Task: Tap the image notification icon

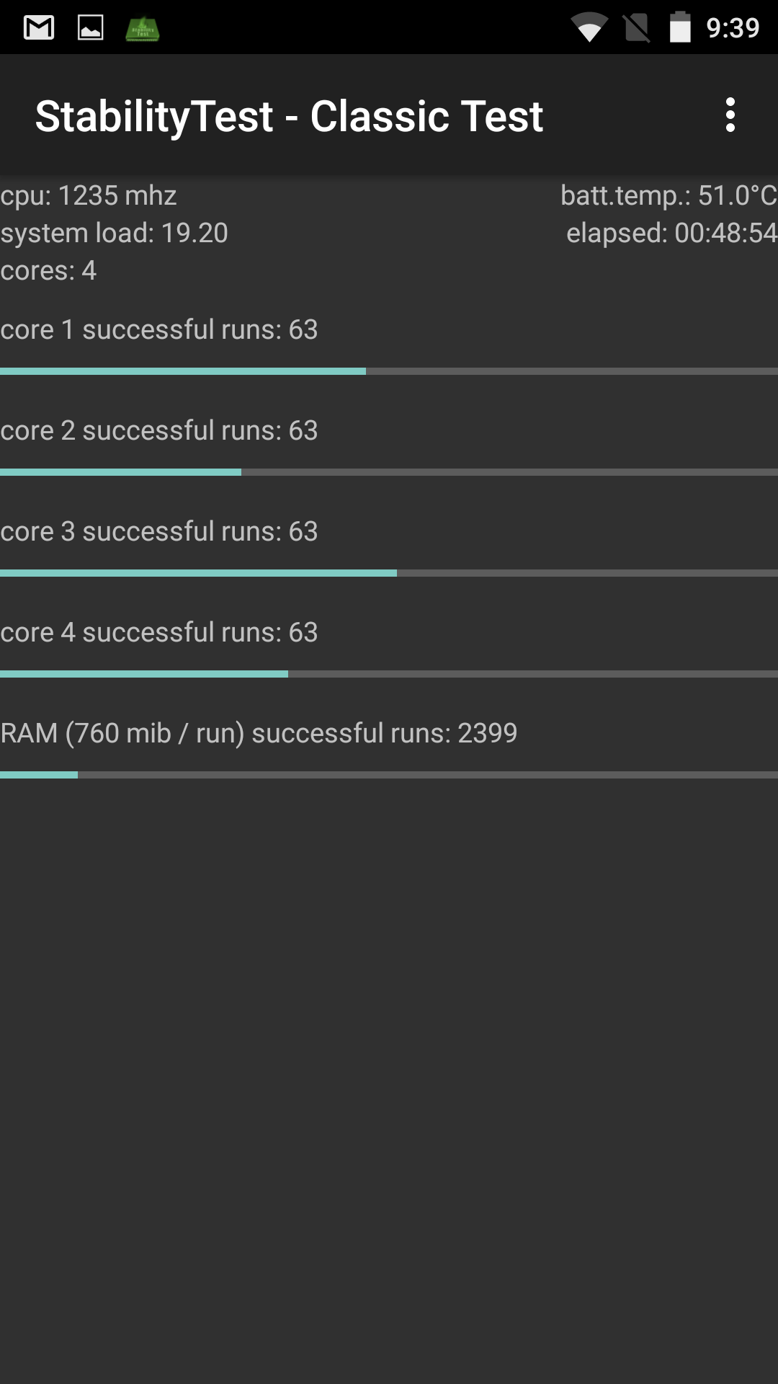Action: [x=91, y=27]
